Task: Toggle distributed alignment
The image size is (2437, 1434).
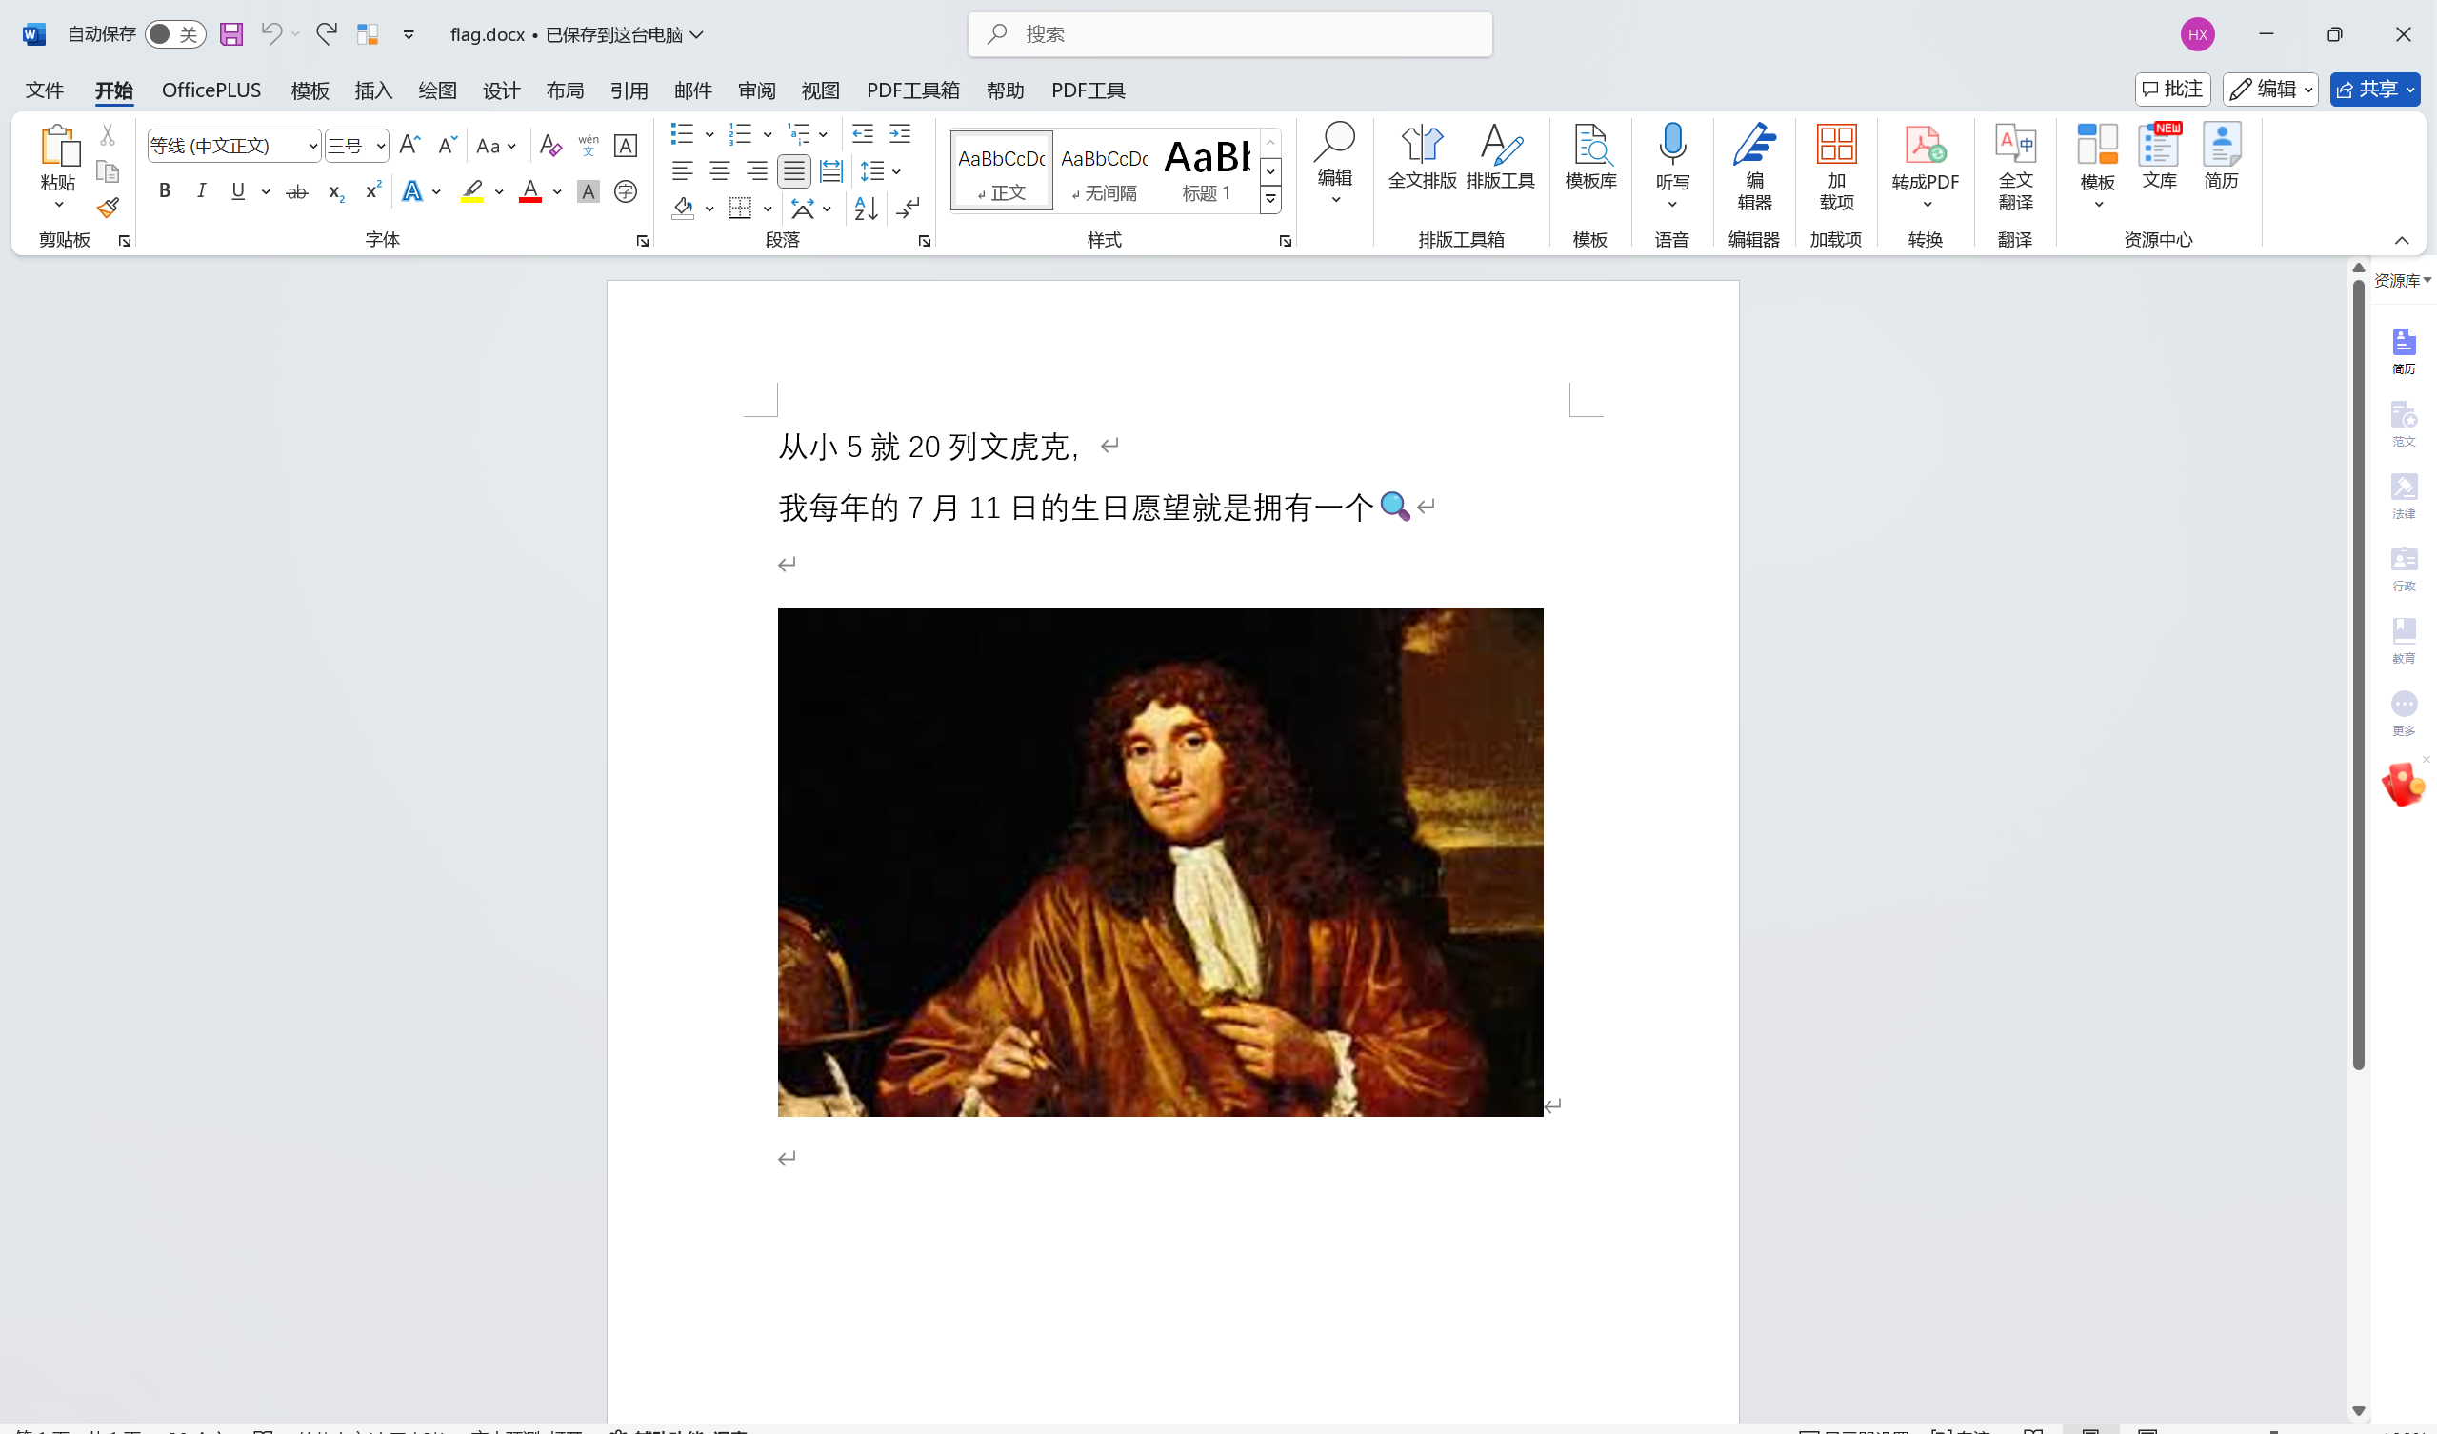Action: (830, 171)
